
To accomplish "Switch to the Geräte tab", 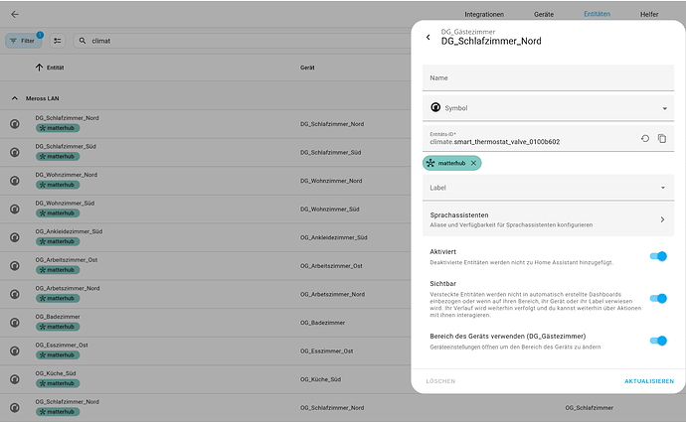I will click(x=544, y=15).
